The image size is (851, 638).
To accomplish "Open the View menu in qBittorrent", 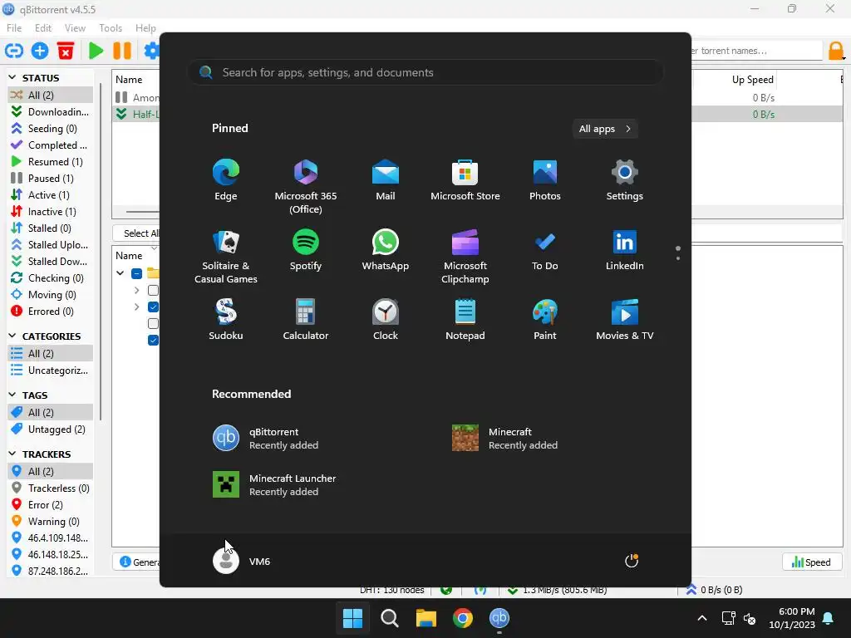I will pyautogui.click(x=75, y=27).
